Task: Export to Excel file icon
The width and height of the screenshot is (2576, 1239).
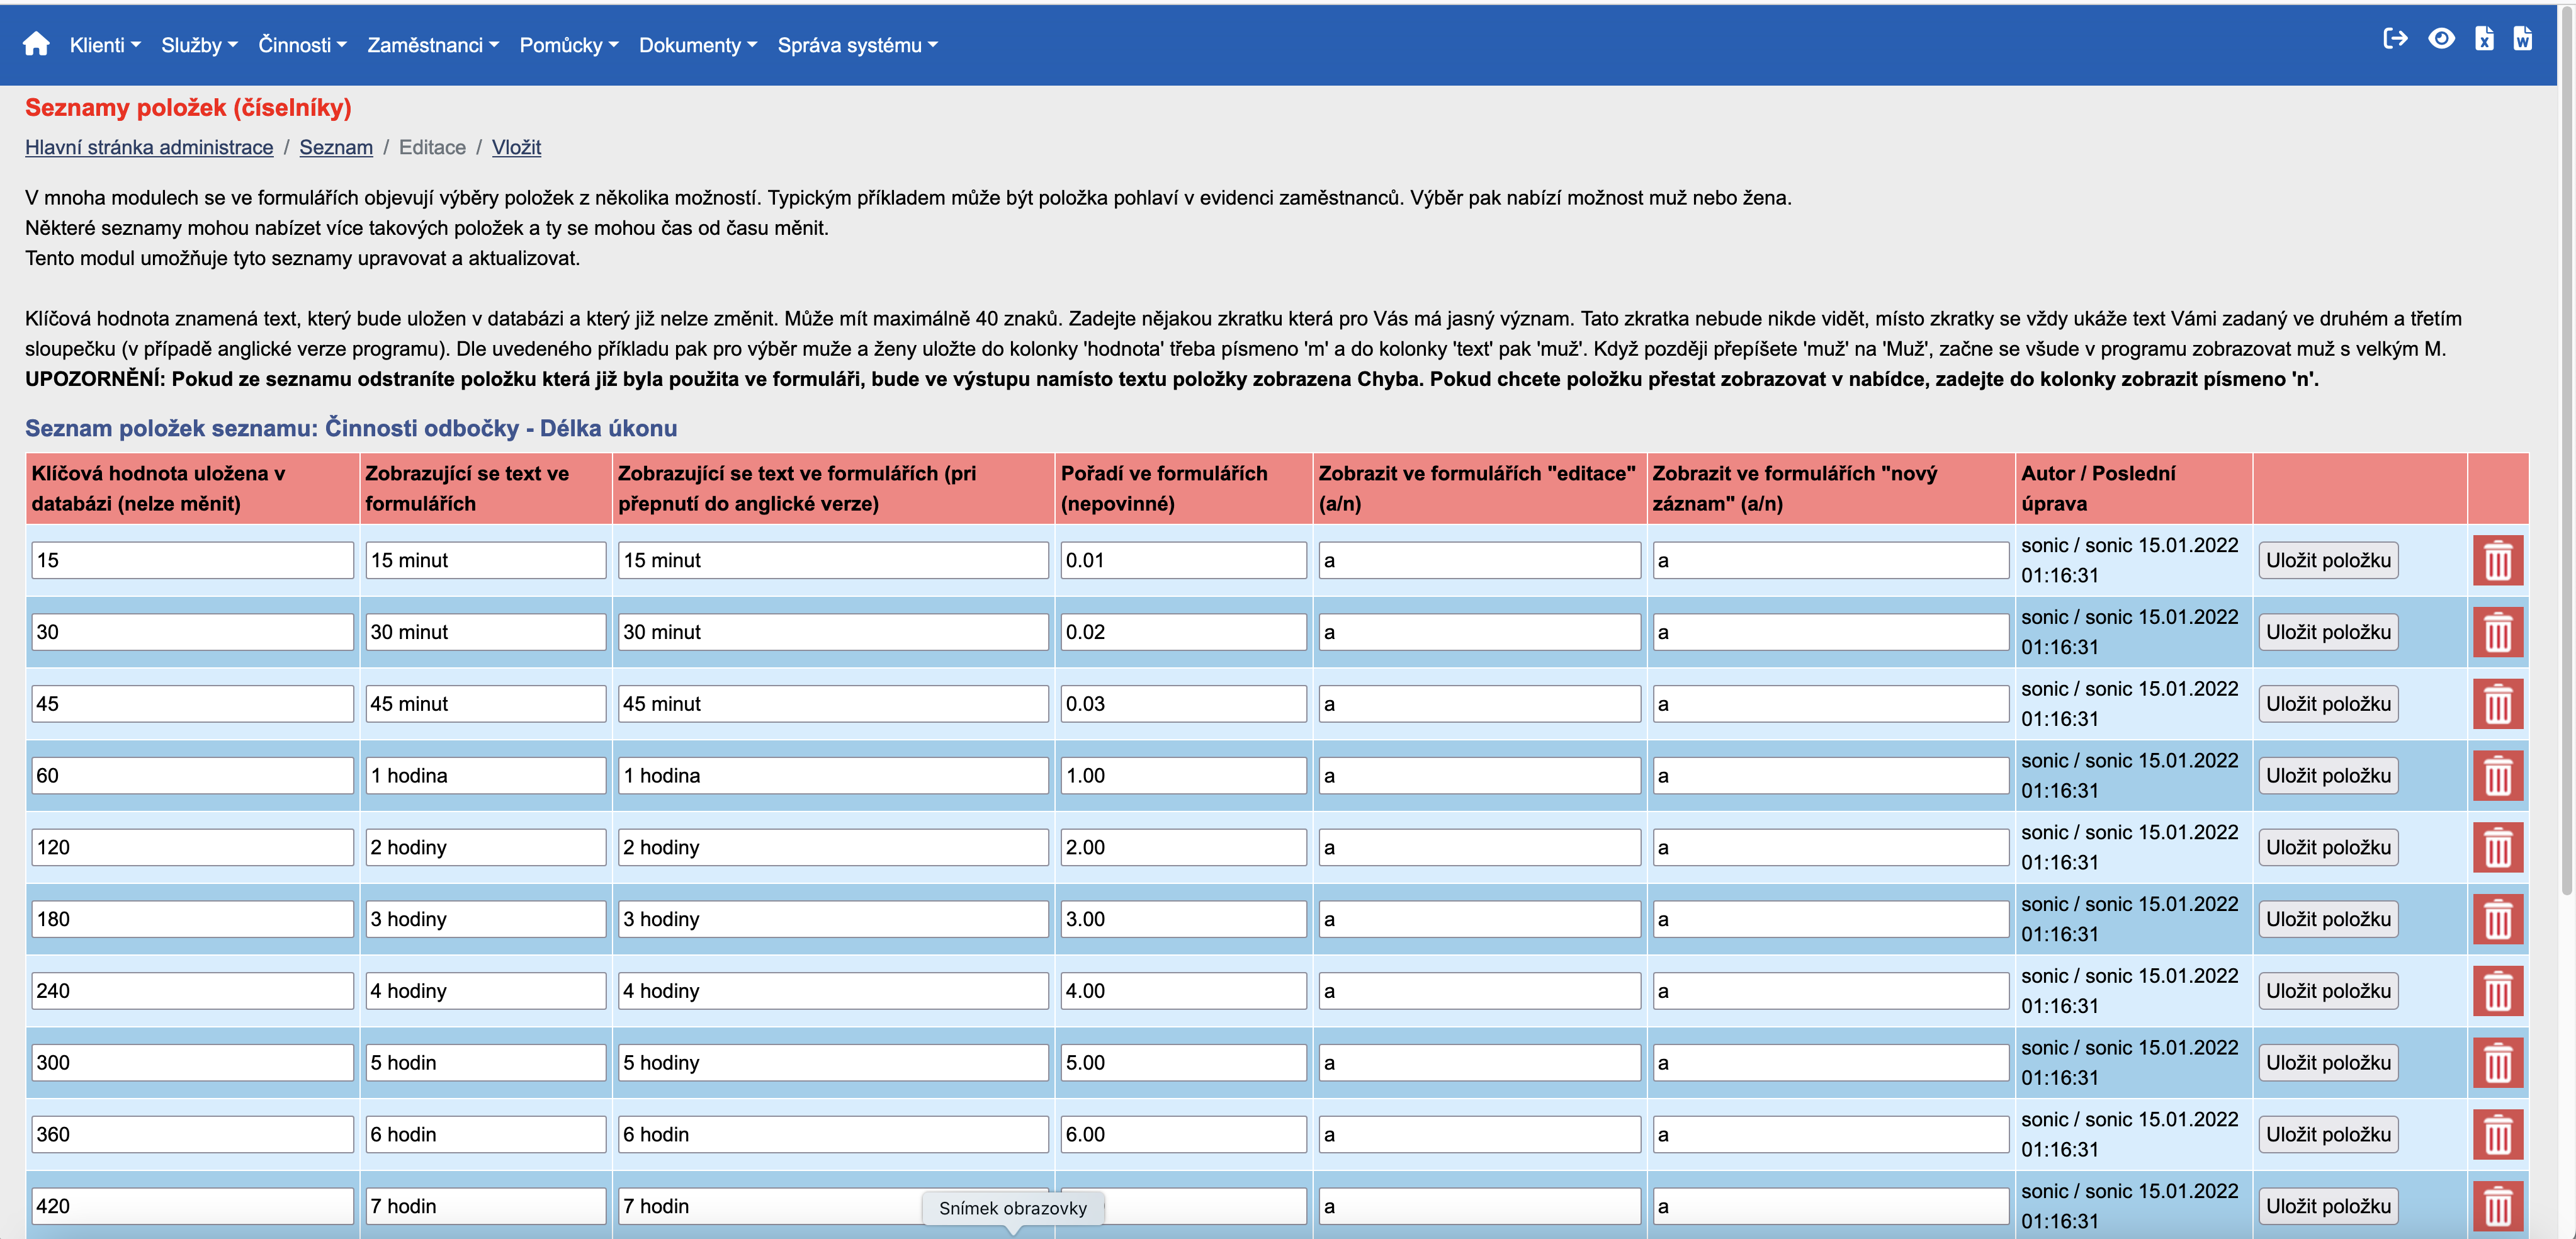Action: (2484, 39)
